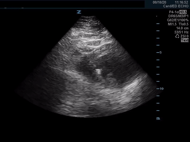Click the H3.5 frequency indicator
190x142 pixels.
[x=183, y=12]
